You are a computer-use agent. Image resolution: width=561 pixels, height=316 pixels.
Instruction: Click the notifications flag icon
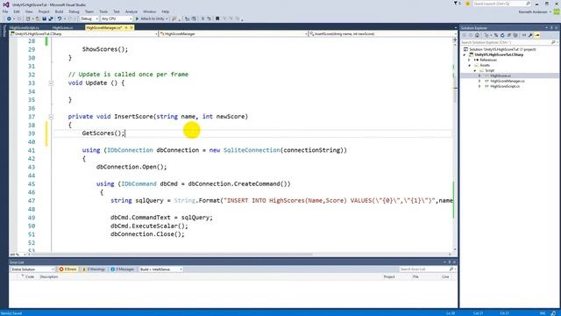[x=456, y=4]
